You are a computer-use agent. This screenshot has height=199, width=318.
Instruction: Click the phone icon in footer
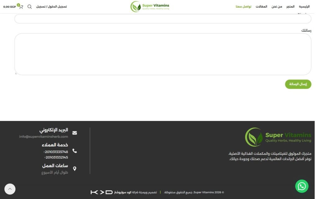click(75, 151)
